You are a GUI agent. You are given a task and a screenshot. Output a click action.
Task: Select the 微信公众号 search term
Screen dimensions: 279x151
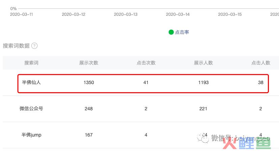pos(31,109)
